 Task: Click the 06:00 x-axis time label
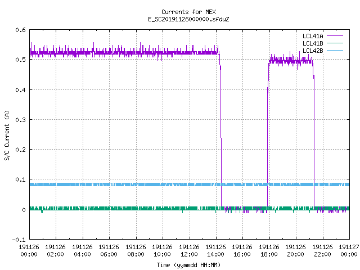click(109, 254)
